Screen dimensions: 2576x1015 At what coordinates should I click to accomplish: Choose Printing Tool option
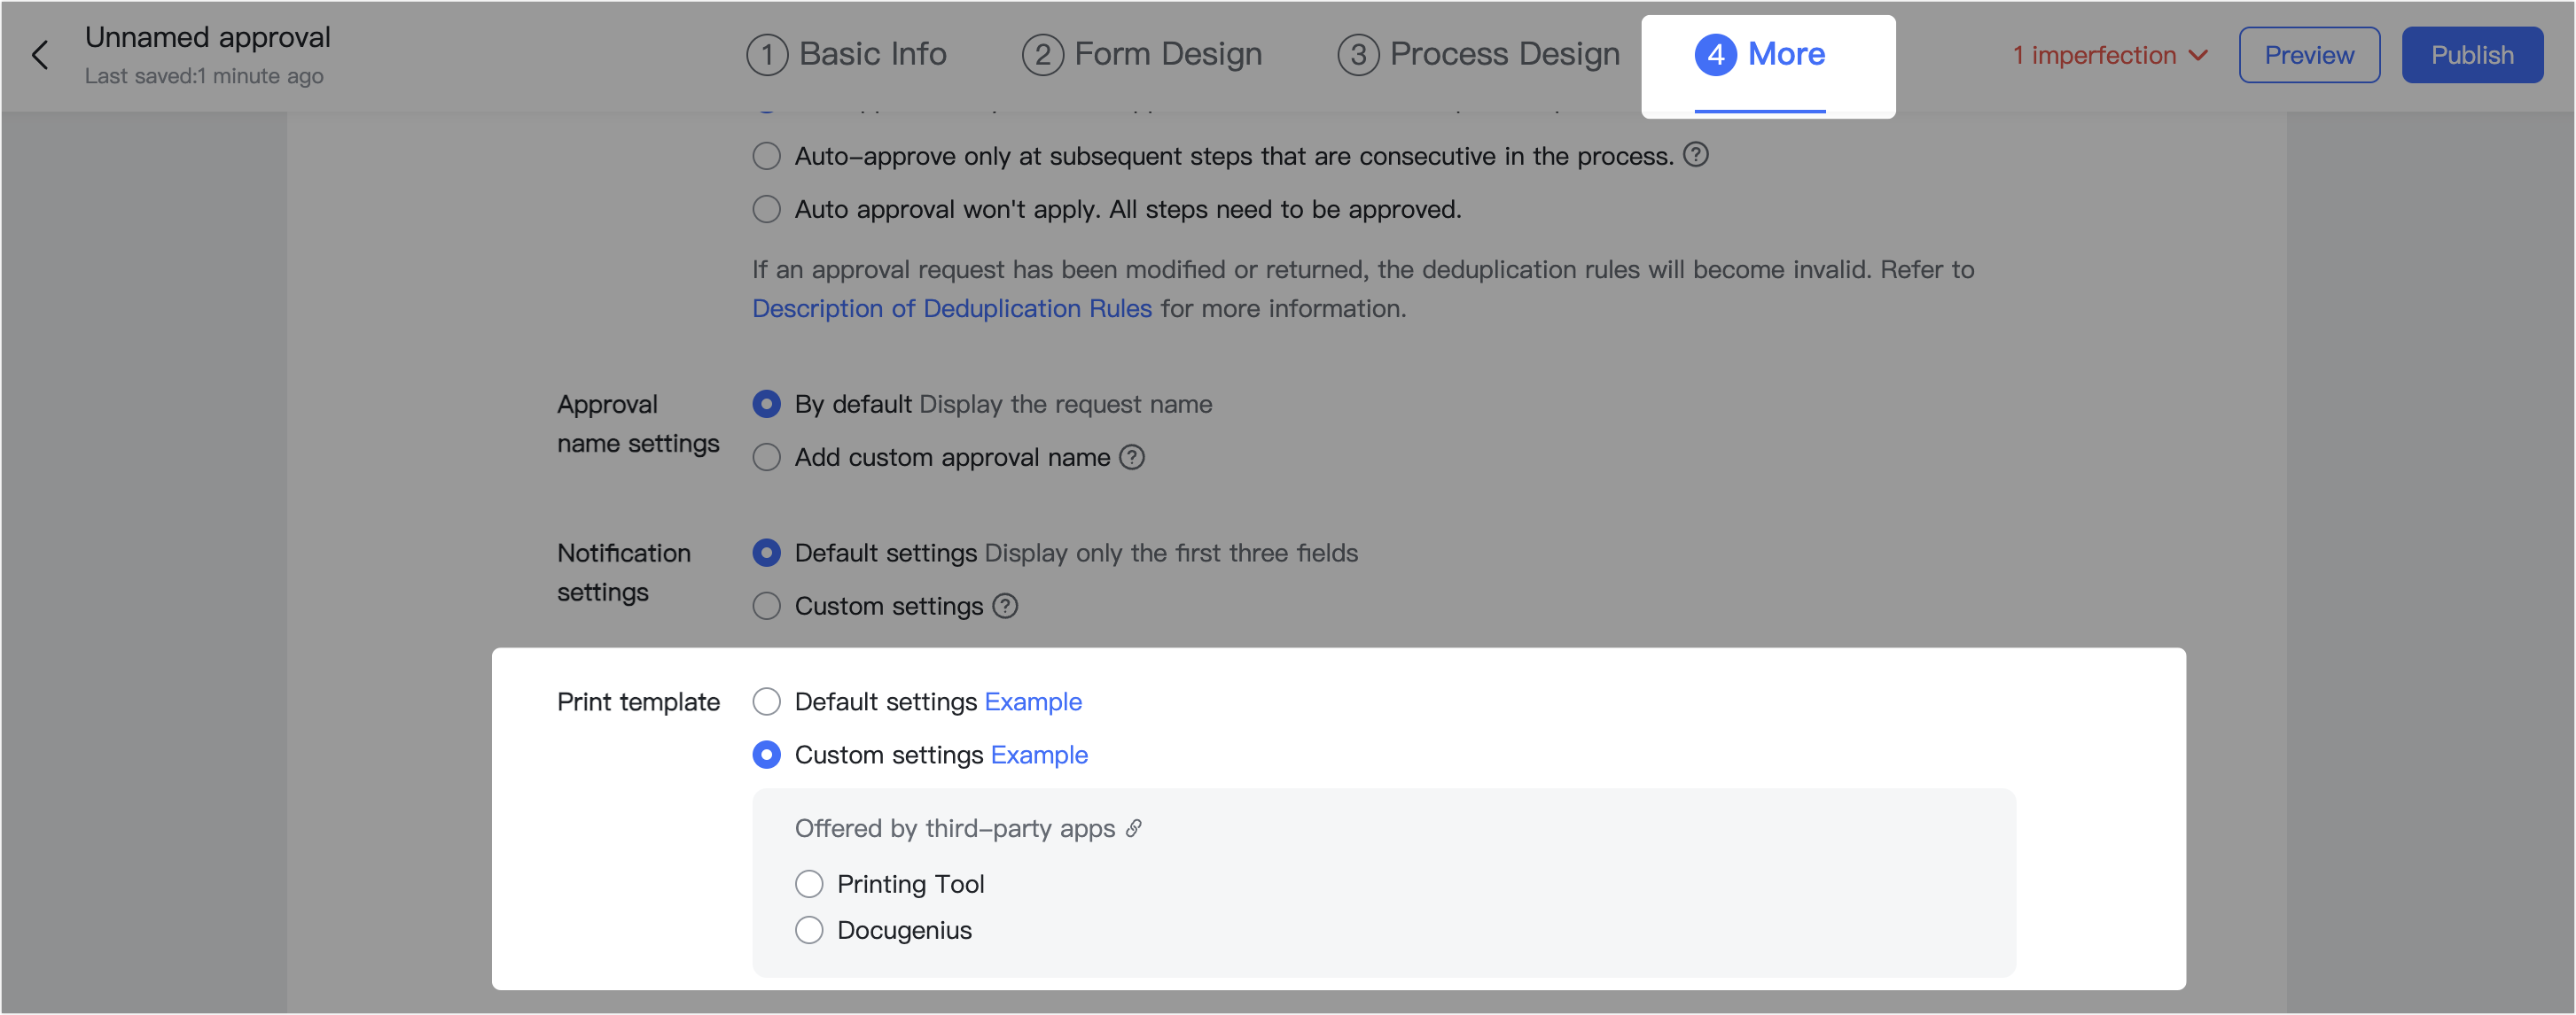(x=809, y=884)
